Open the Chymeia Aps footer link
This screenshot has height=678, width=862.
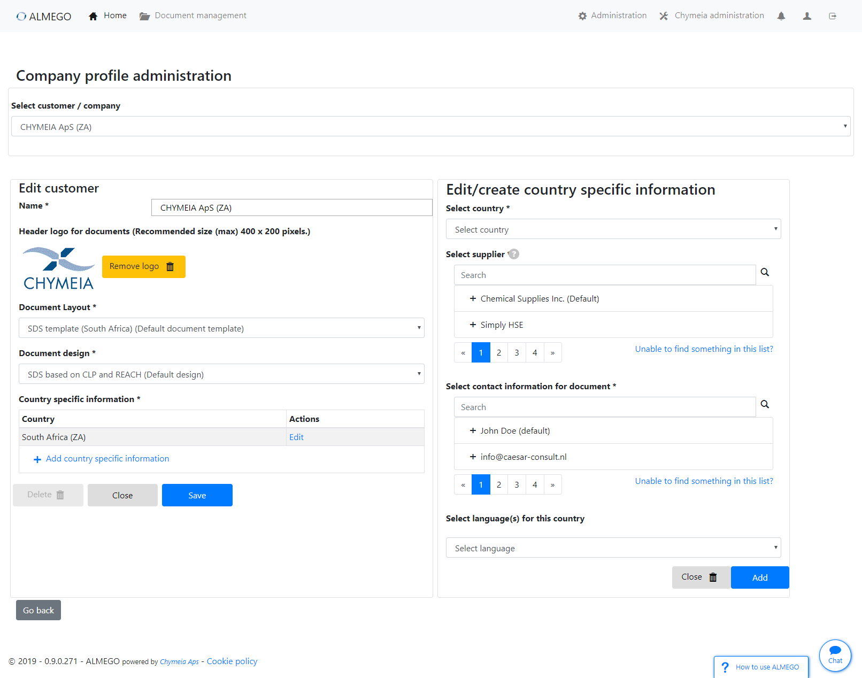179,661
